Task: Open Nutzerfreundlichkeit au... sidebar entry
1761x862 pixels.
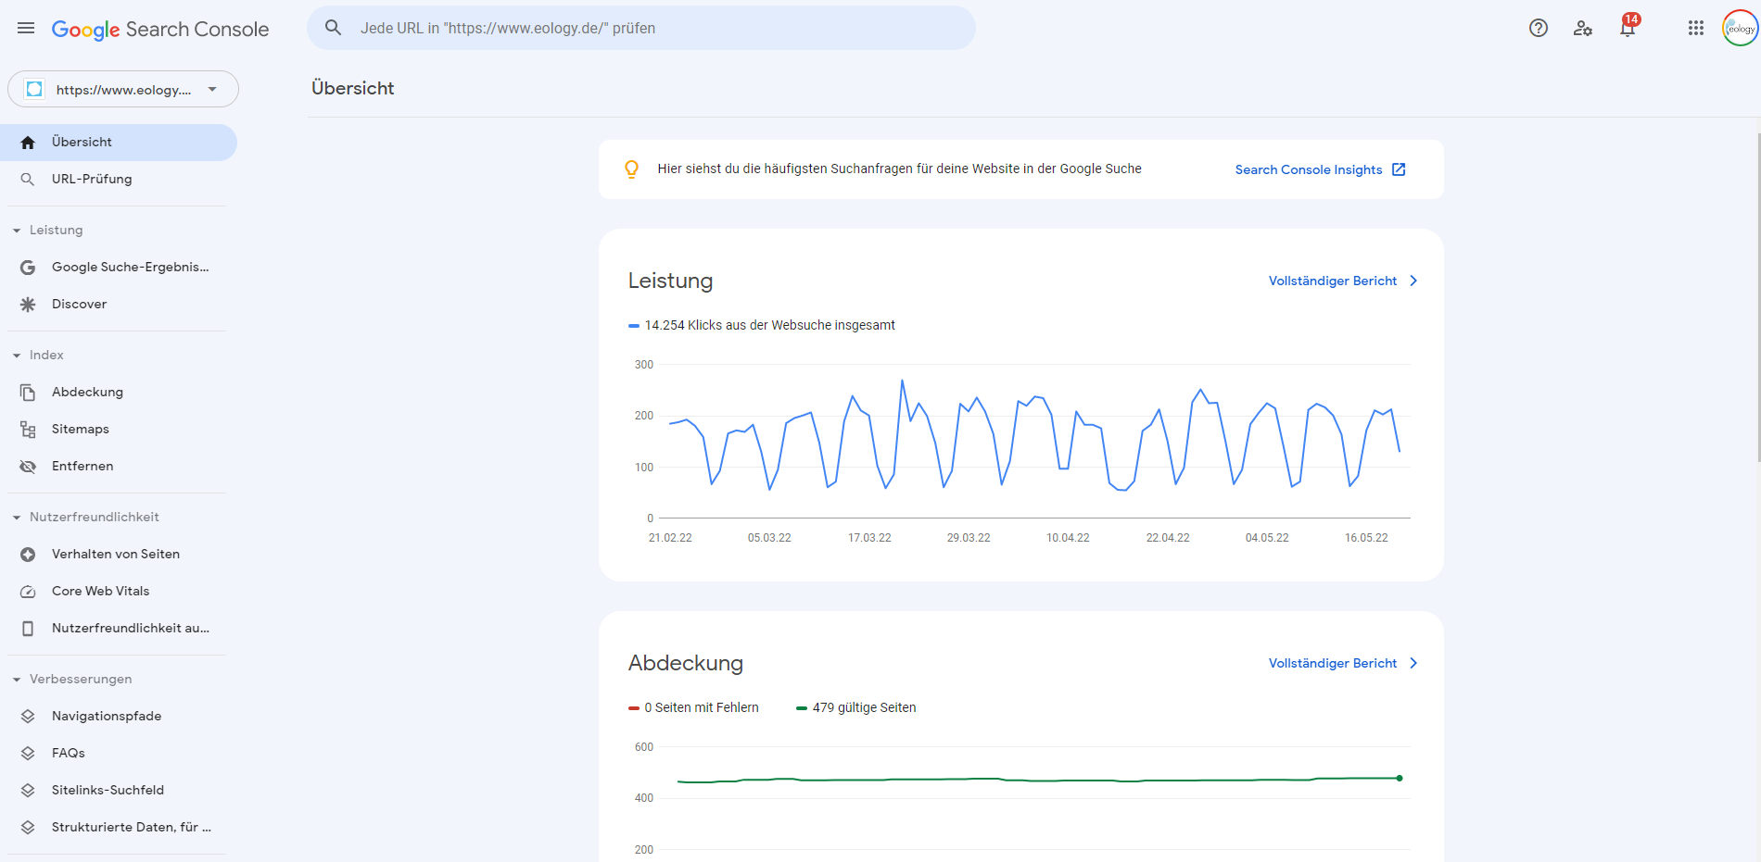Action: [119, 629]
